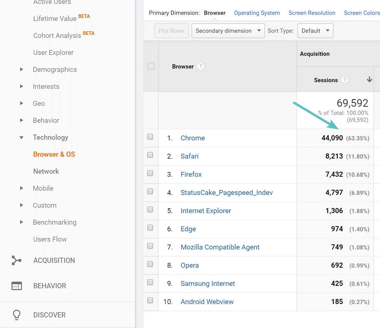
Task: Expand the Mobile arrow
Action: (x=22, y=188)
